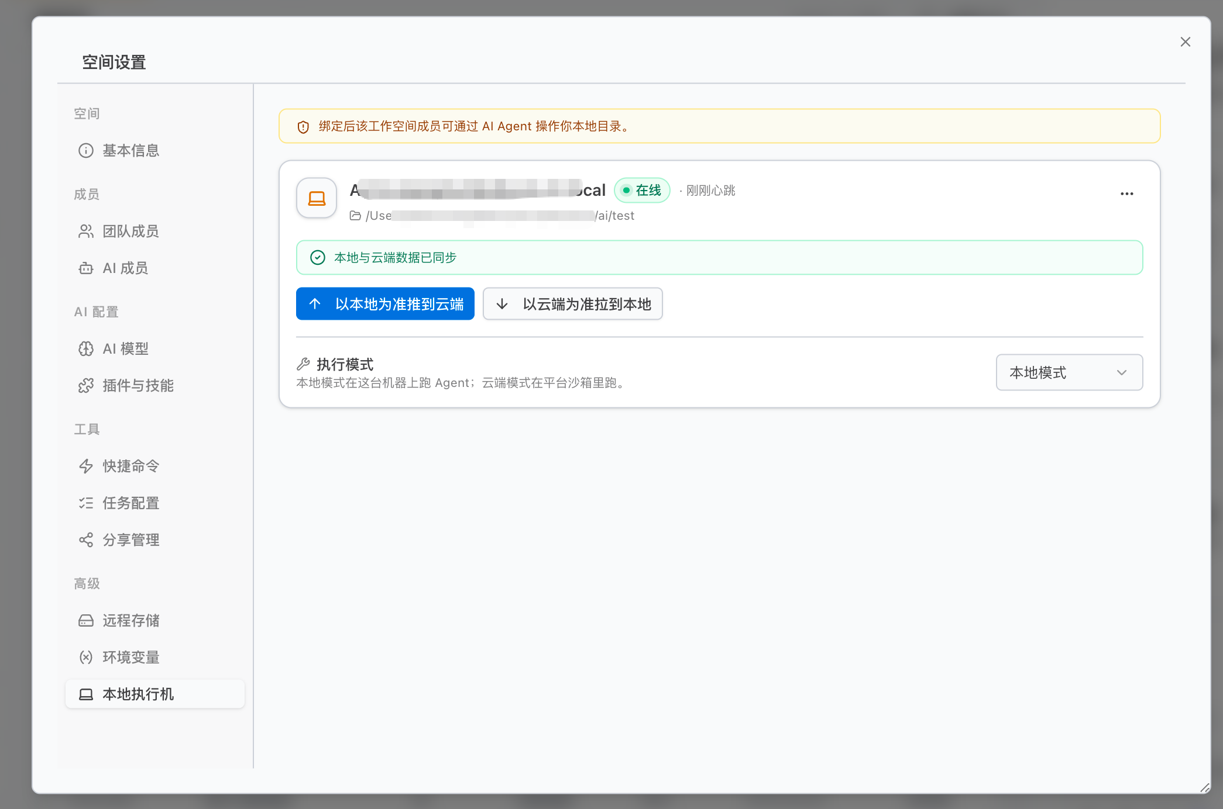Expand 任务配置 in the sidebar

pyautogui.click(x=130, y=503)
